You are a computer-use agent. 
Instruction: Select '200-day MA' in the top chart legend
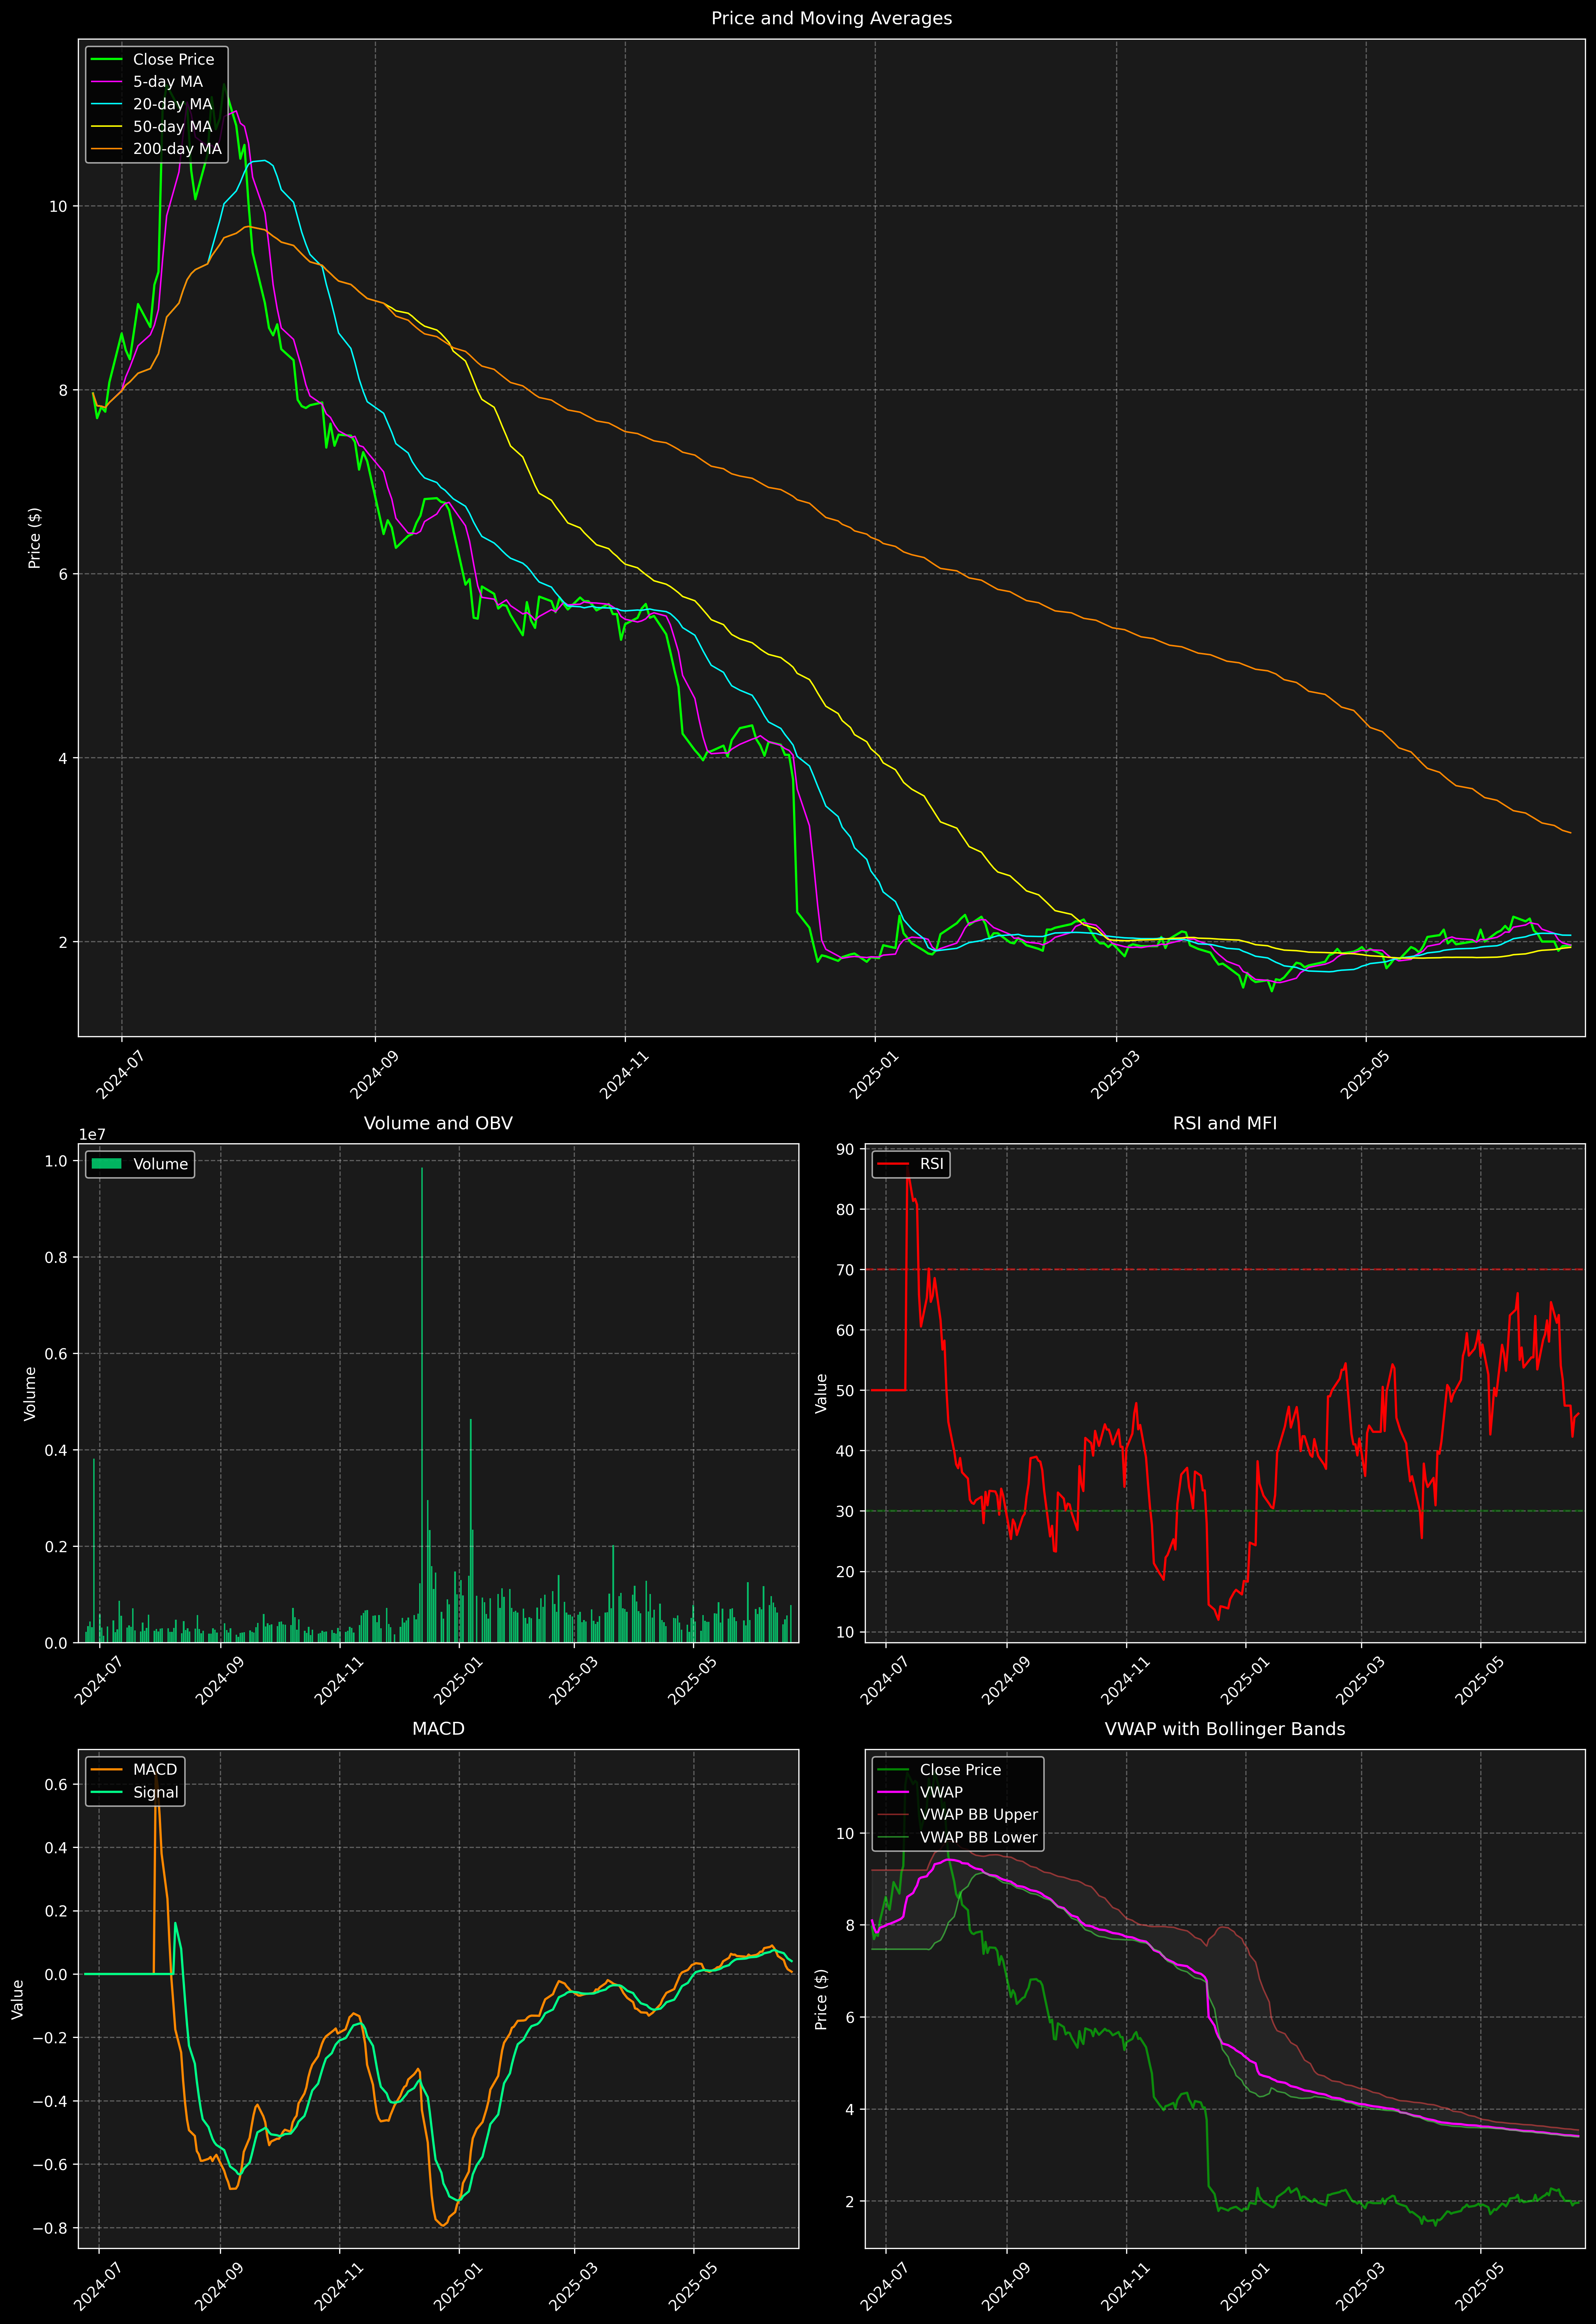tap(177, 149)
